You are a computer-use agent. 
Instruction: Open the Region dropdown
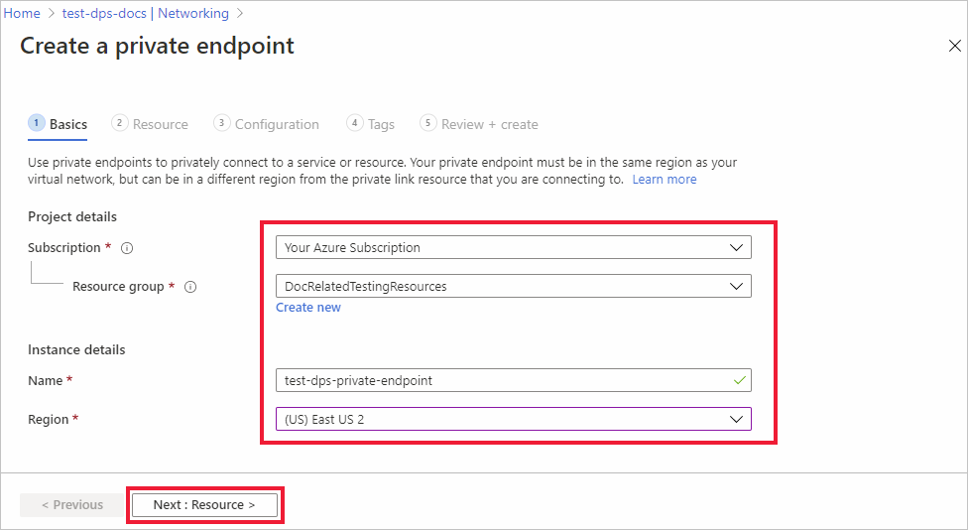513,419
